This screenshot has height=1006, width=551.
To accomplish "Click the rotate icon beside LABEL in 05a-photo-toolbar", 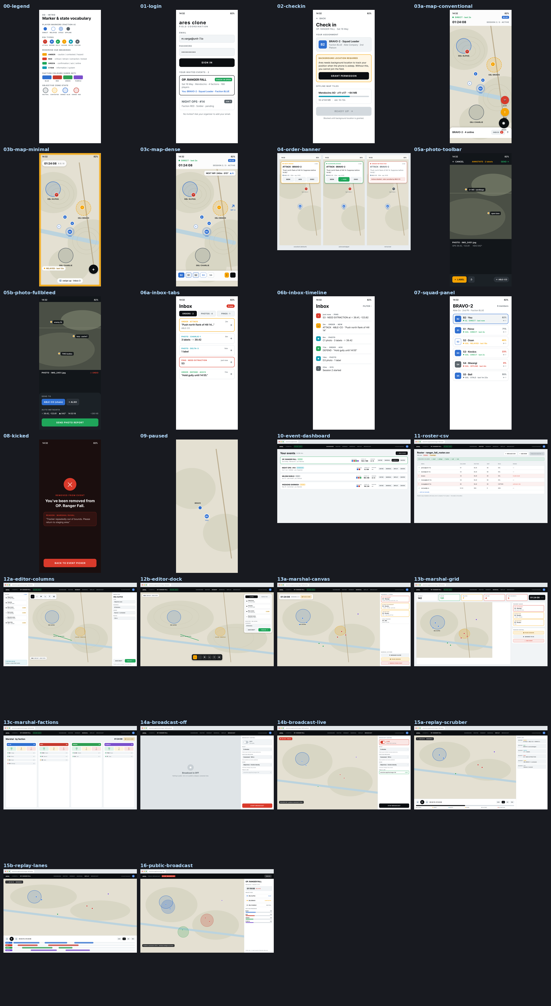I will coord(471,279).
